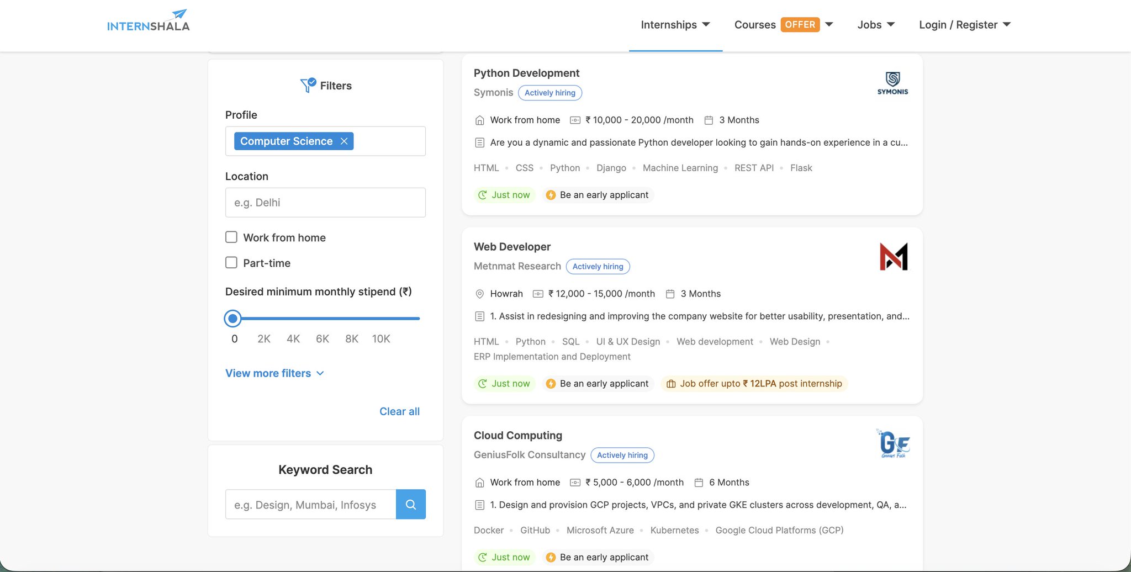1131x572 pixels.
Task: Click the Filters funnel icon
Action: pos(308,85)
